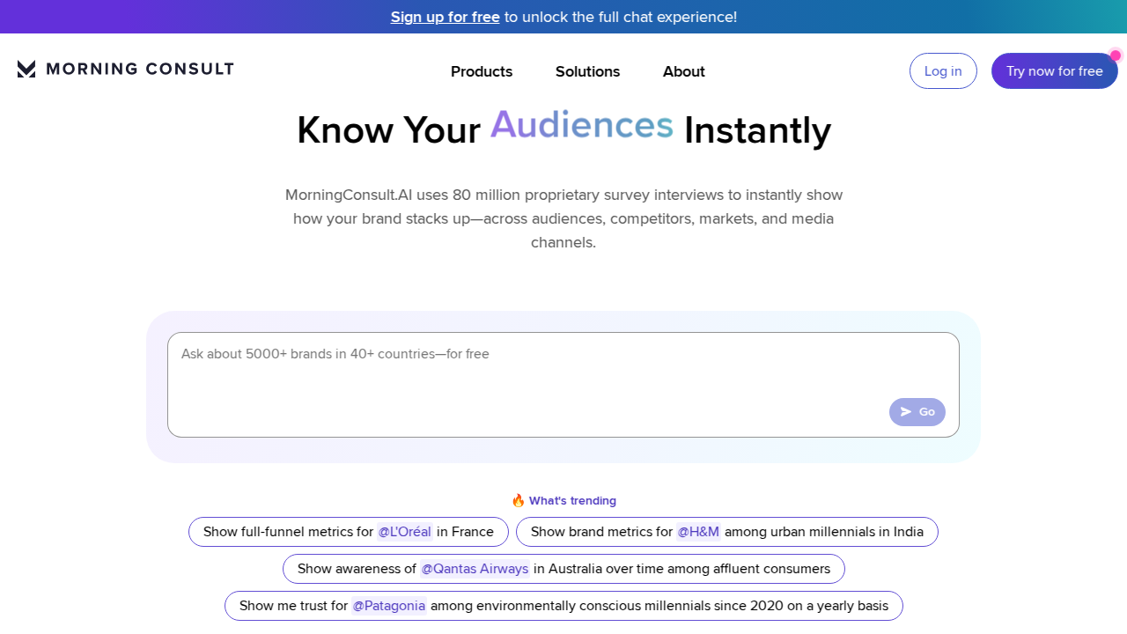Open the About menu
Image resolution: width=1127 pixels, height=634 pixels.
pos(684,71)
